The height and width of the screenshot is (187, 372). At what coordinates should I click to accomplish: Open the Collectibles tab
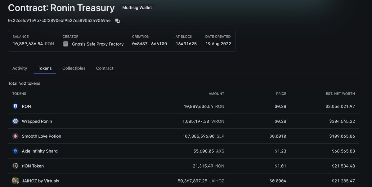(x=74, y=68)
